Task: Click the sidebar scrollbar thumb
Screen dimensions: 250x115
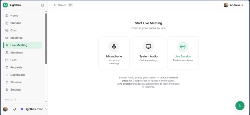Action: coord(46,39)
